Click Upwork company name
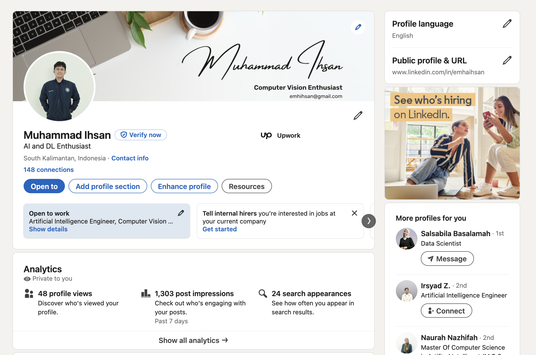The height and width of the screenshot is (355, 536). pyautogui.click(x=289, y=135)
